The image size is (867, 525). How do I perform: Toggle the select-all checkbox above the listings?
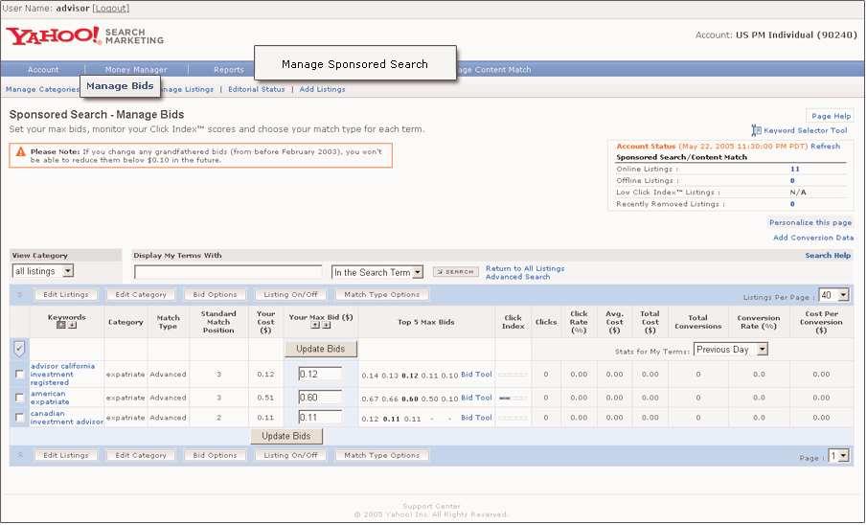click(20, 349)
